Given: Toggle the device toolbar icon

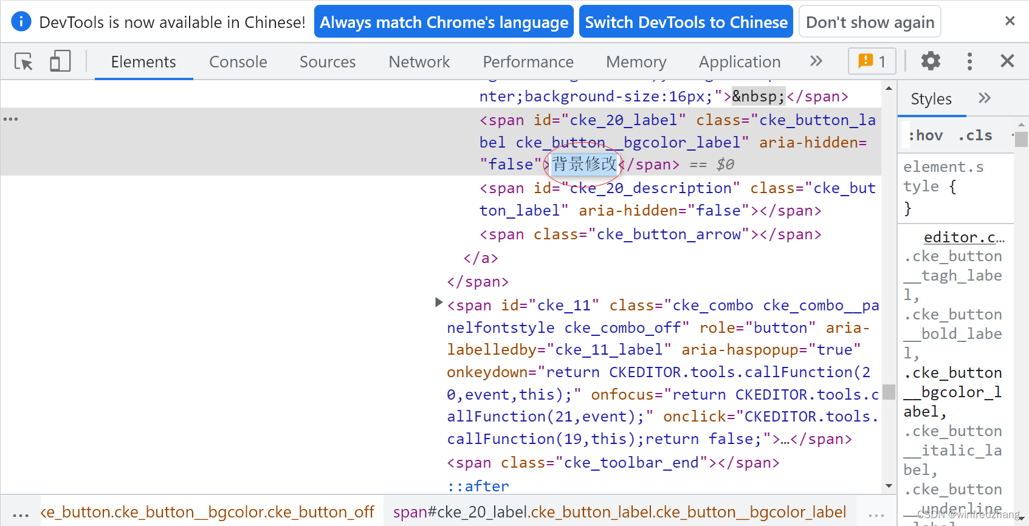Looking at the screenshot, I should (60, 61).
